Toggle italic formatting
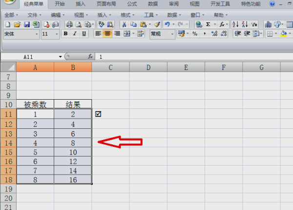The image size is (293, 210). click(75, 34)
